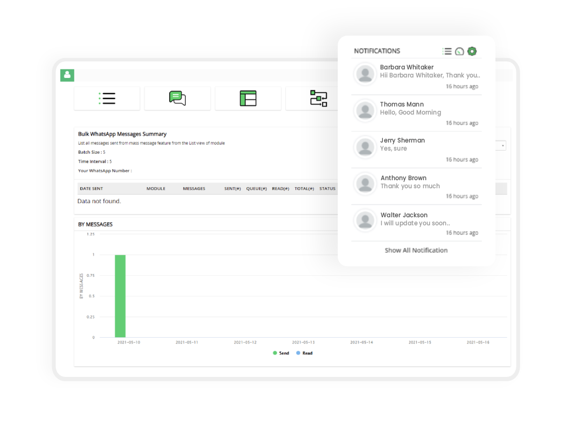
Task: Click the 2021-05-16 axis label
Action: (x=478, y=342)
